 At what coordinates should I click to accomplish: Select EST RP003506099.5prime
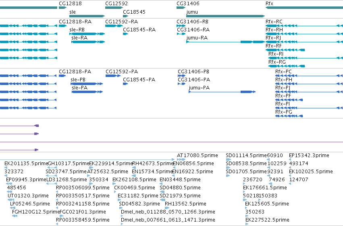(83, 188)
